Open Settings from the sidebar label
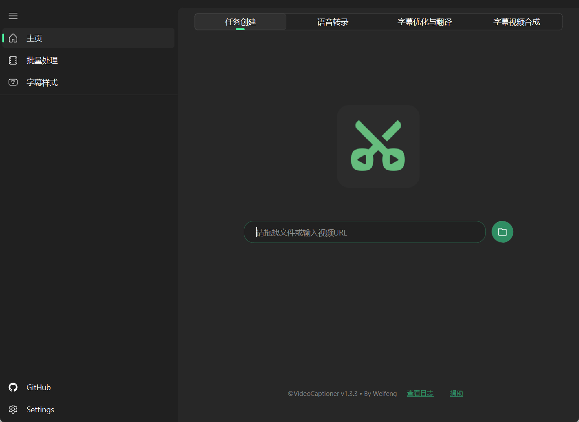 40,409
